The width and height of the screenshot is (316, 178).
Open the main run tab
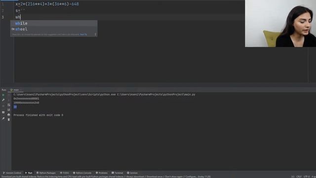click(x=15, y=90)
